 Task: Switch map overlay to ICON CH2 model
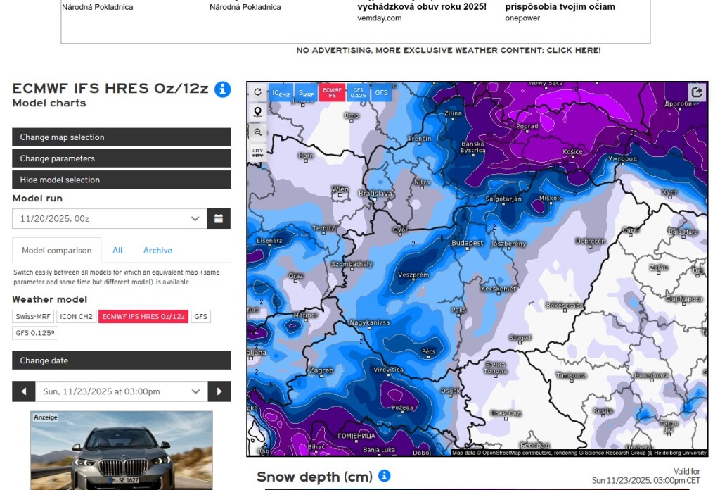pos(281,93)
